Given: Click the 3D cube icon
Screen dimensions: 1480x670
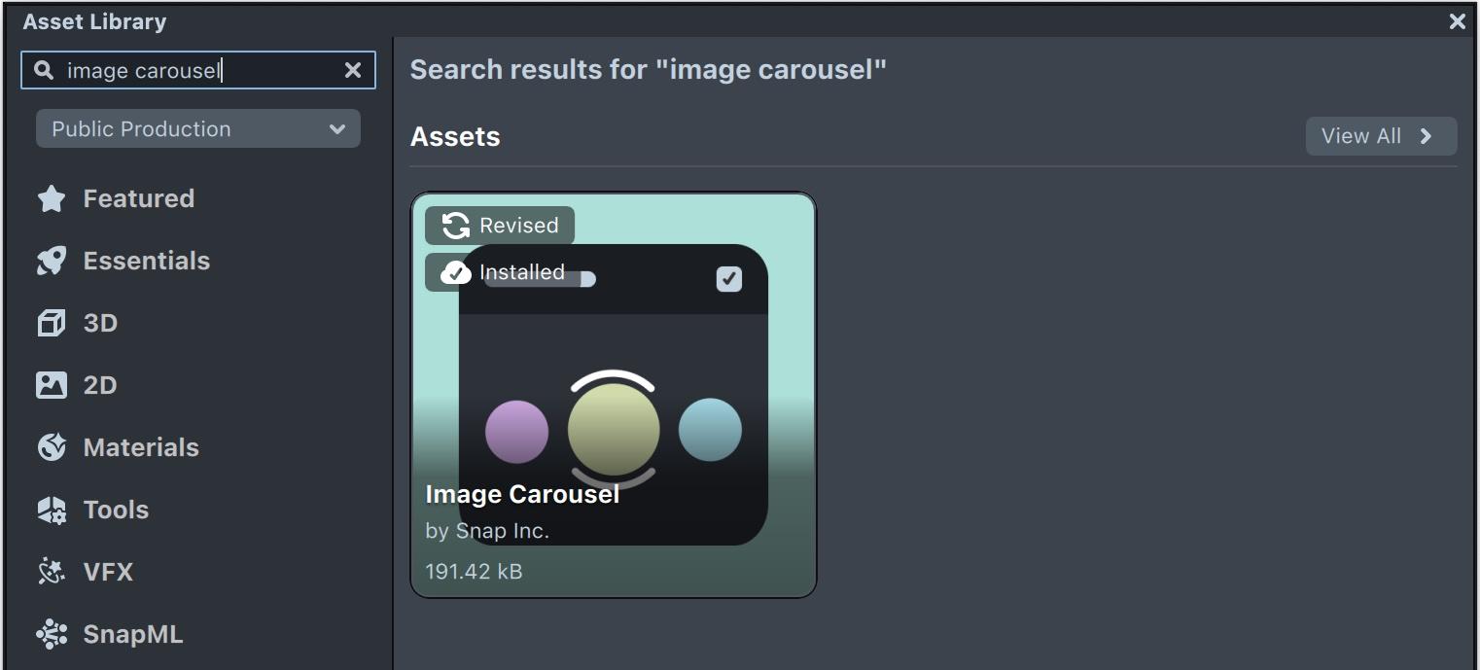Looking at the screenshot, I should [51, 323].
